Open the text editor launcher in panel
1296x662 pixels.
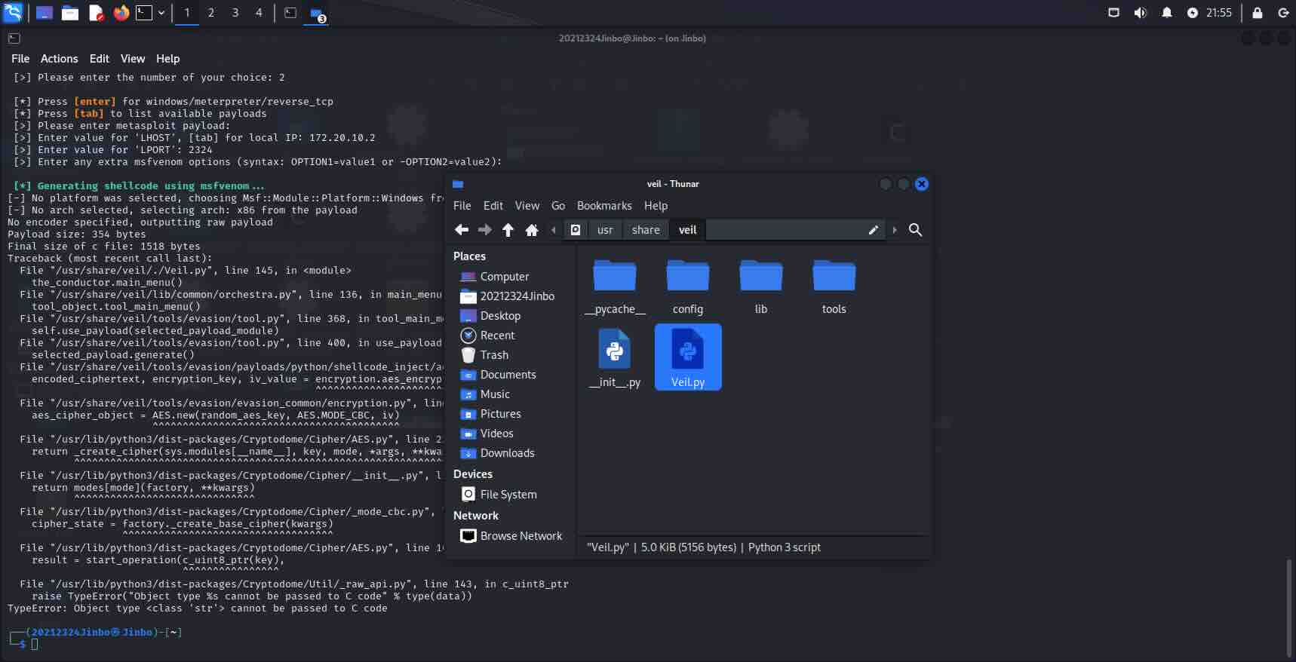(x=96, y=13)
